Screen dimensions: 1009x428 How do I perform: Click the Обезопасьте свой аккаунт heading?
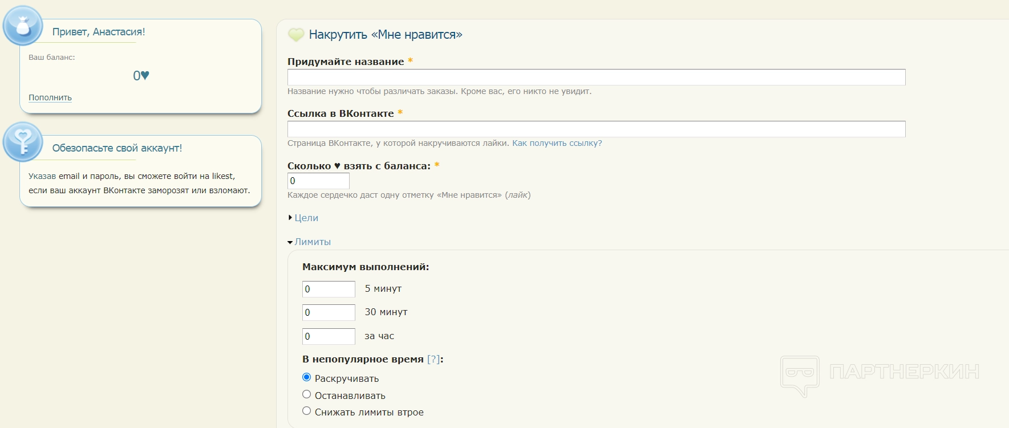117,148
